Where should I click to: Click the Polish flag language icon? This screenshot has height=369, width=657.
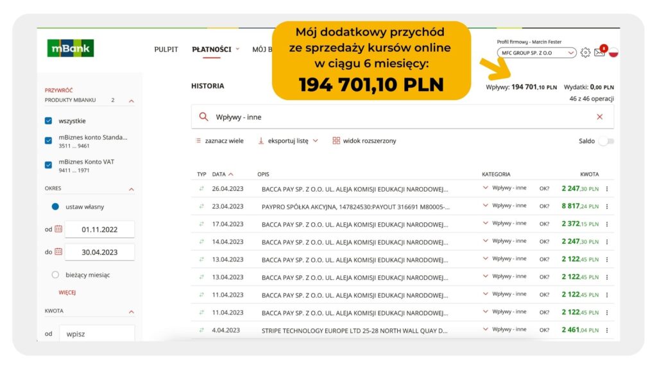613,53
